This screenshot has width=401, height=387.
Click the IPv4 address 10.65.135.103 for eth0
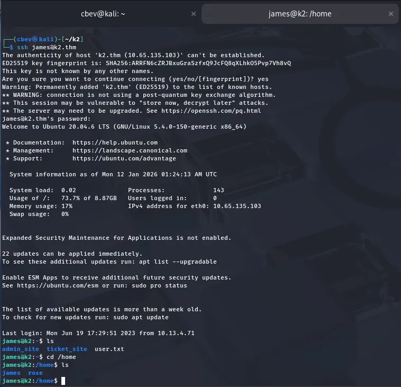click(x=237, y=206)
